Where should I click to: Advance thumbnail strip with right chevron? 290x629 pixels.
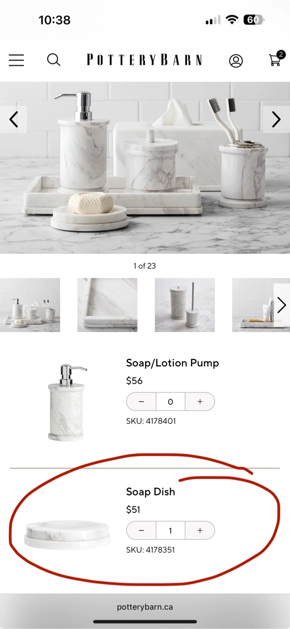(x=282, y=305)
